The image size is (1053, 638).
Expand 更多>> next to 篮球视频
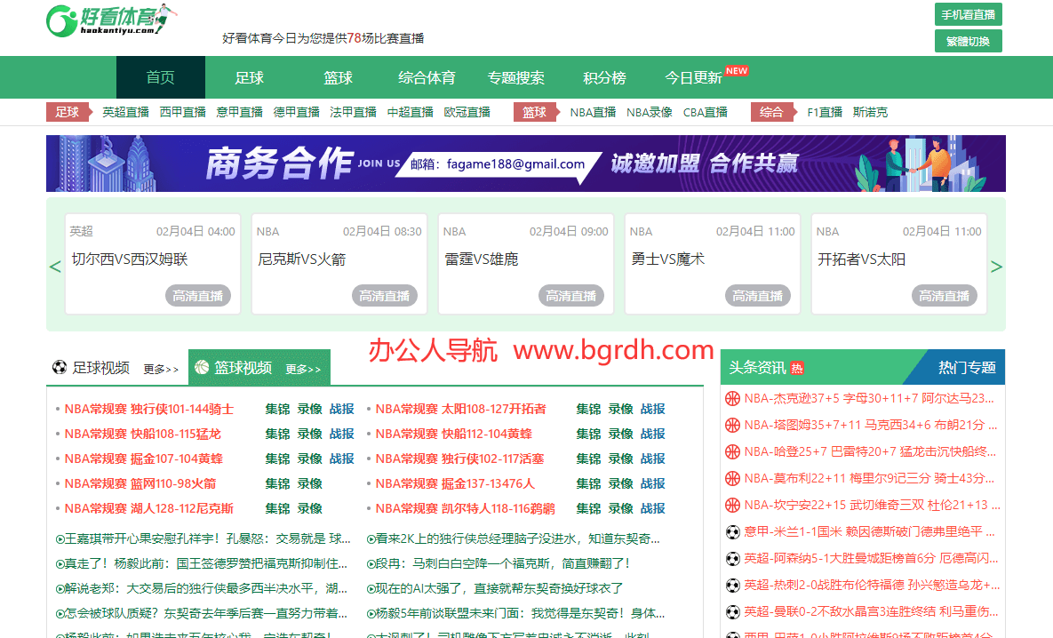pos(303,369)
